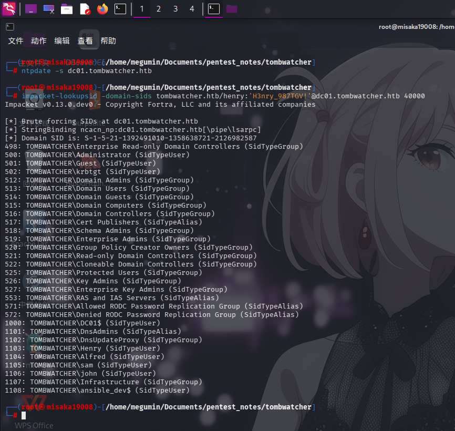Viewport: 455px width, 431px height.
Task: Click the 553: RAS and IAS Servers line
Action: (x=112, y=298)
